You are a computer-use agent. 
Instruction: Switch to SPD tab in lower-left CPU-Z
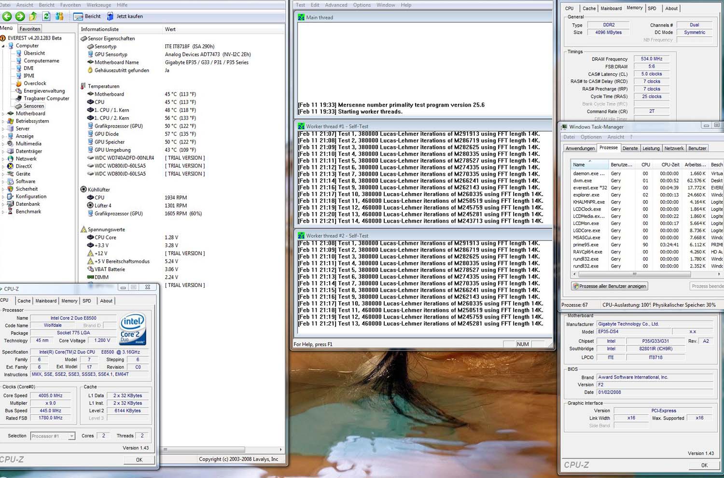tap(87, 301)
